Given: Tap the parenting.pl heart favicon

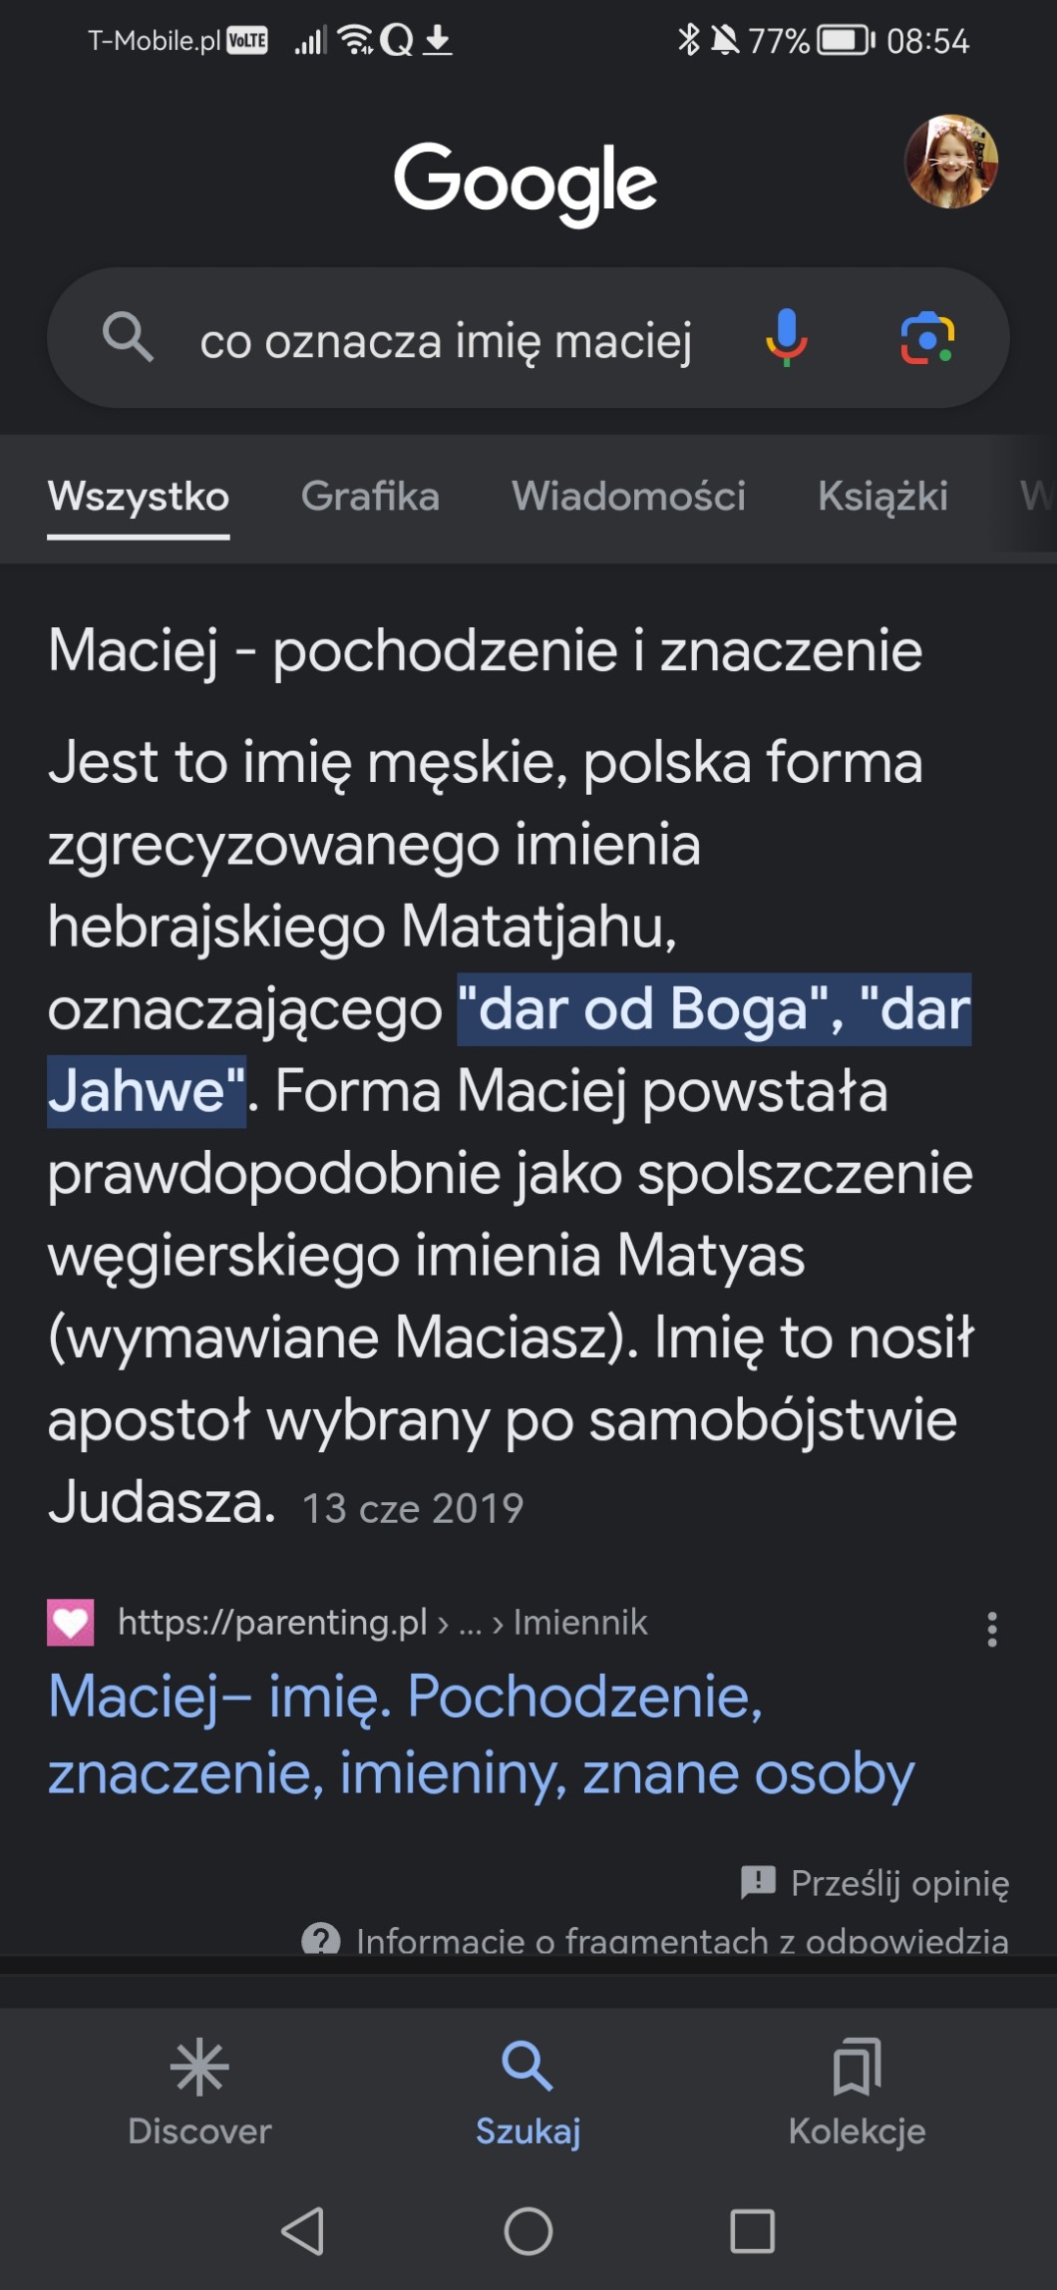Looking at the screenshot, I should [71, 1623].
